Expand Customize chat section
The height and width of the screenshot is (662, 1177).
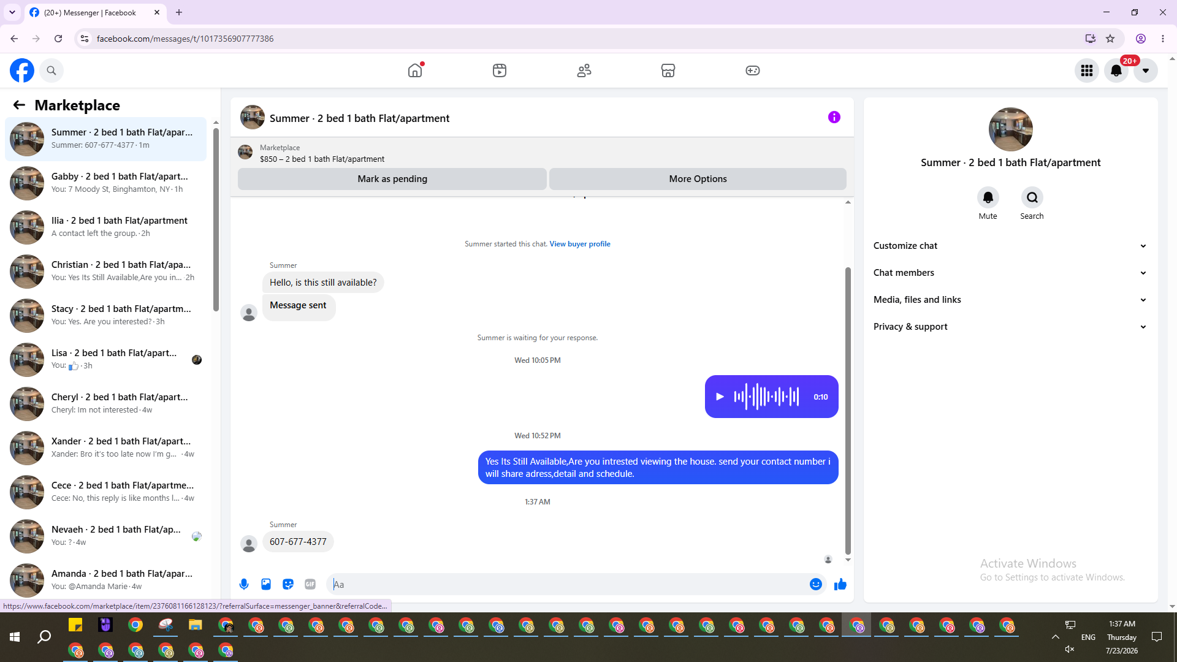pyautogui.click(x=1011, y=246)
